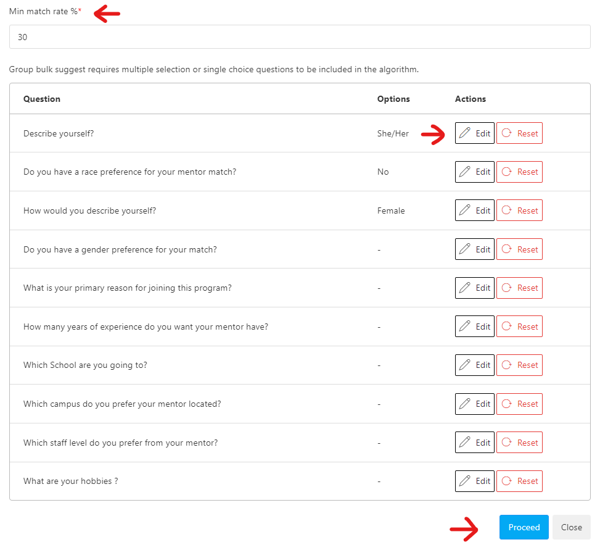Click reset icon for 'How would you describe yourself?'
Viewport: 600px width, 550px height.
pos(507,210)
